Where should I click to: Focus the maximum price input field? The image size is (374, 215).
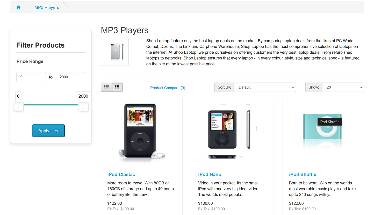pyautogui.click(x=70, y=77)
